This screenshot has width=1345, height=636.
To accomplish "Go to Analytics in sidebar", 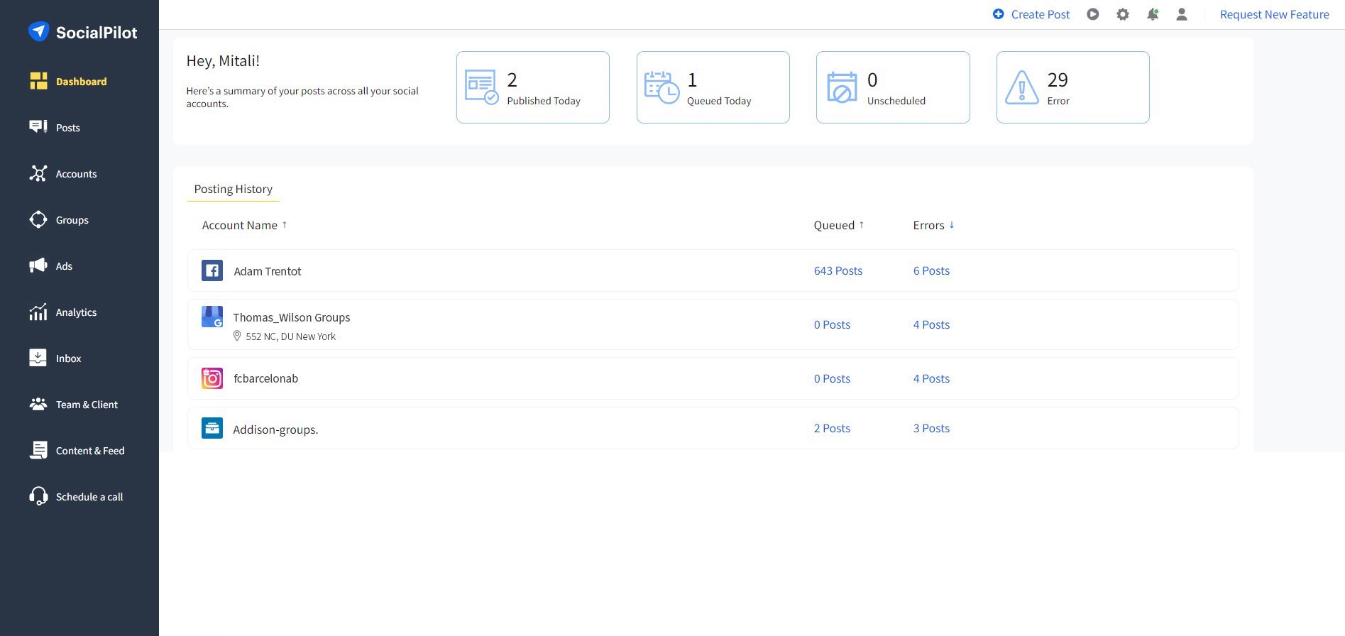I will [76, 312].
